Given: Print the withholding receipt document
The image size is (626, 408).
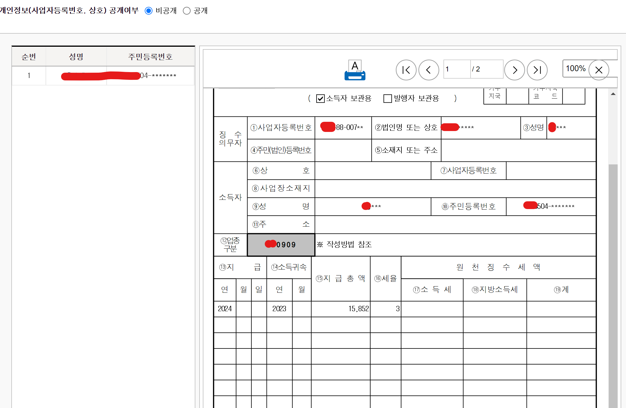Looking at the screenshot, I should (355, 70).
